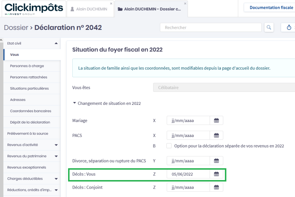Click the Rechercher search field
The width and height of the screenshot is (295, 197).
[210, 28]
